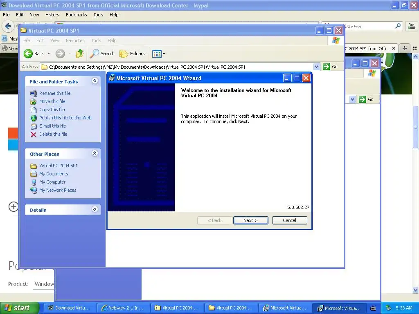Click Mypal browser back arrow
Screen dimensions: 419x314
pyautogui.click(x=8, y=26)
